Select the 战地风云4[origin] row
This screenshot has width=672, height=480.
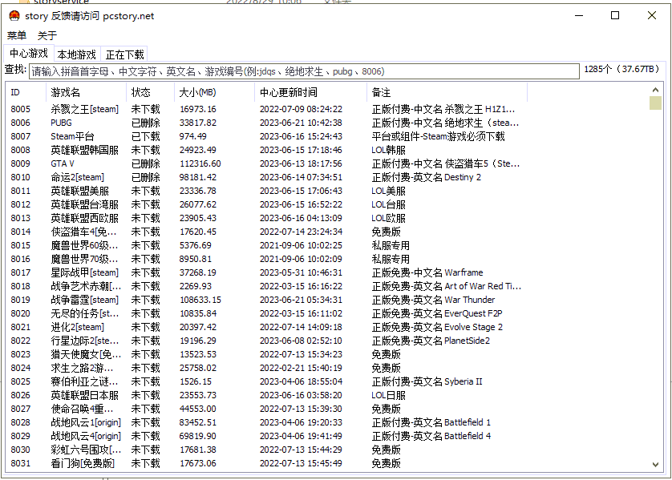click(x=266, y=436)
